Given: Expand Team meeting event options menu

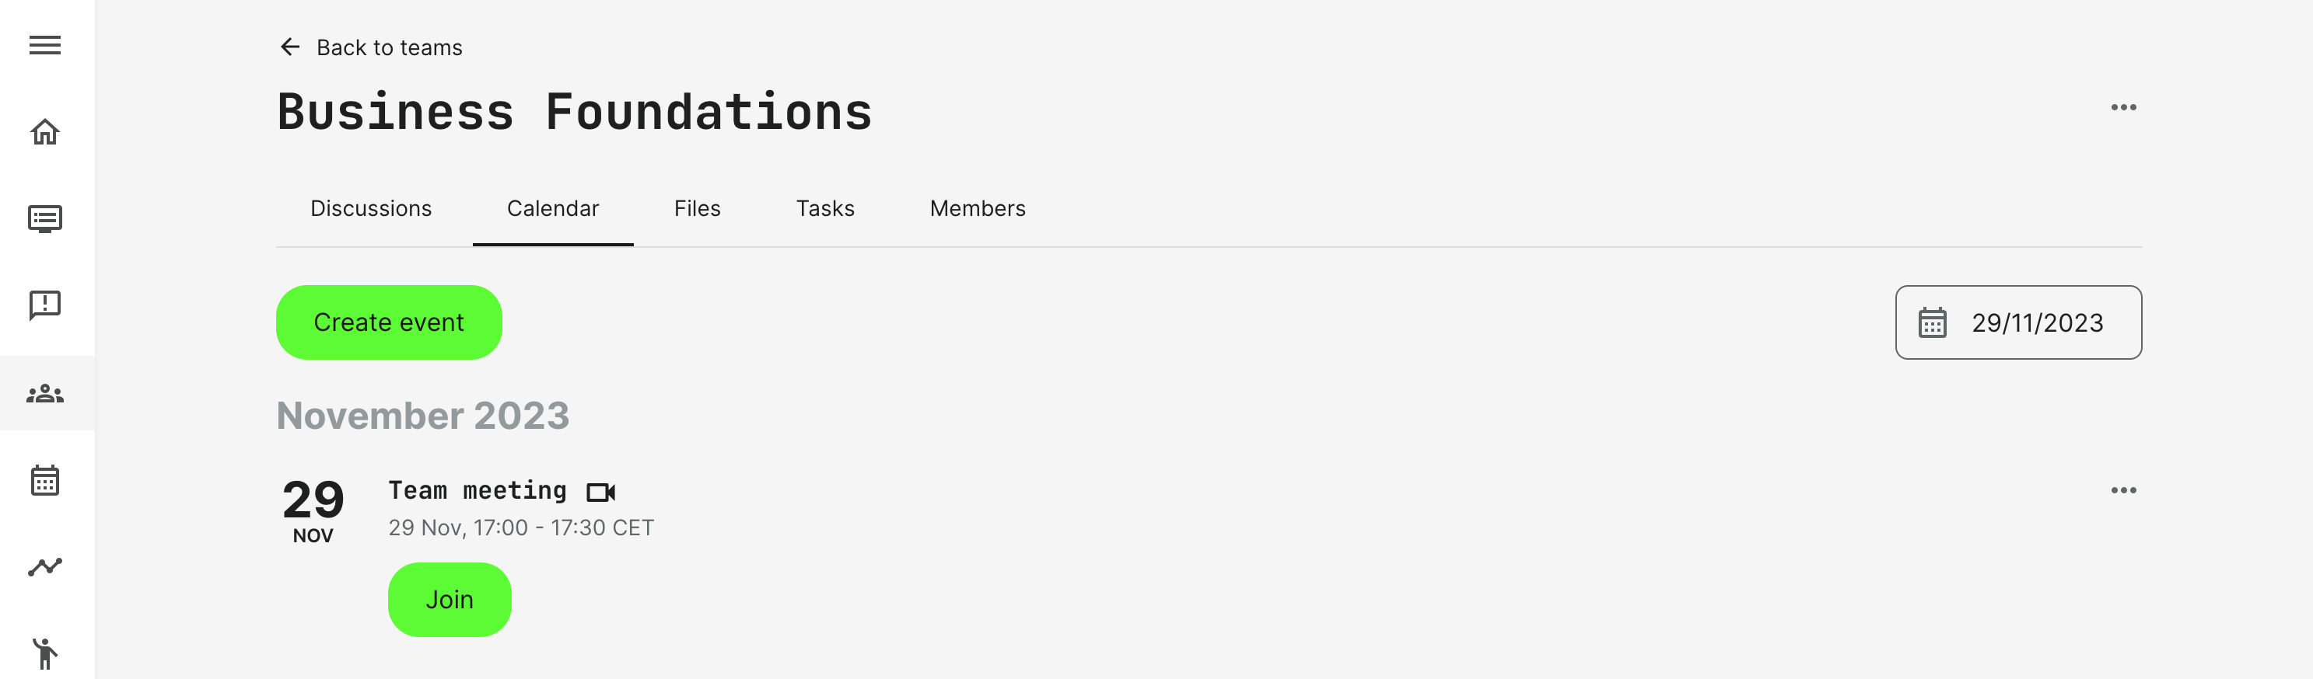Looking at the screenshot, I should (2122, 491).
